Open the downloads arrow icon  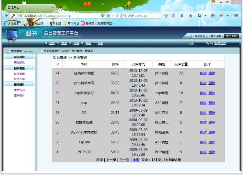tap(182, 16)
